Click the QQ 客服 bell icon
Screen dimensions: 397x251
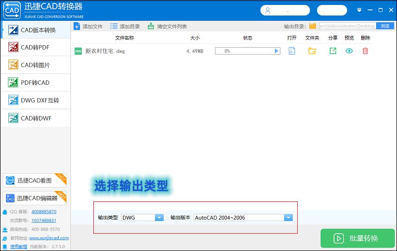point(5,212)
